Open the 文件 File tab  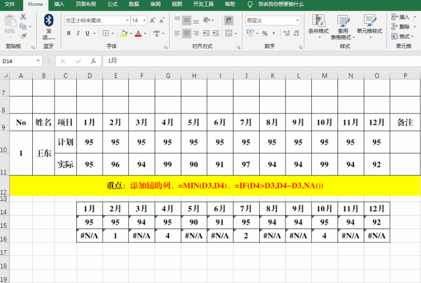click(x=10, y=5)
